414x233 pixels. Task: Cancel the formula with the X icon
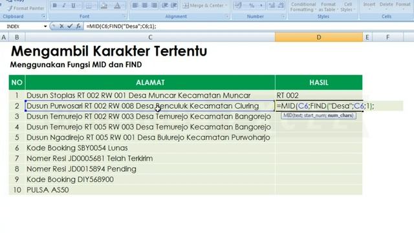pyautogui.click(x=61, y=26)
